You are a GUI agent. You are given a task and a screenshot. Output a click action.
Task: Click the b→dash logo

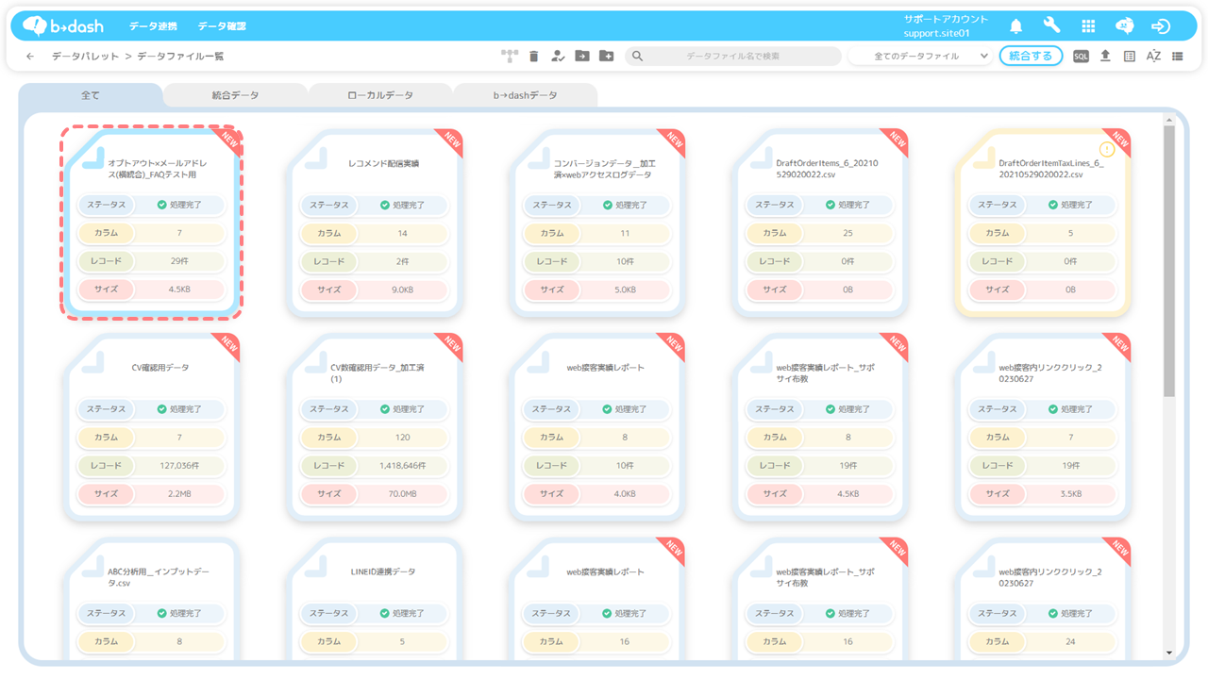coord(62,25)
